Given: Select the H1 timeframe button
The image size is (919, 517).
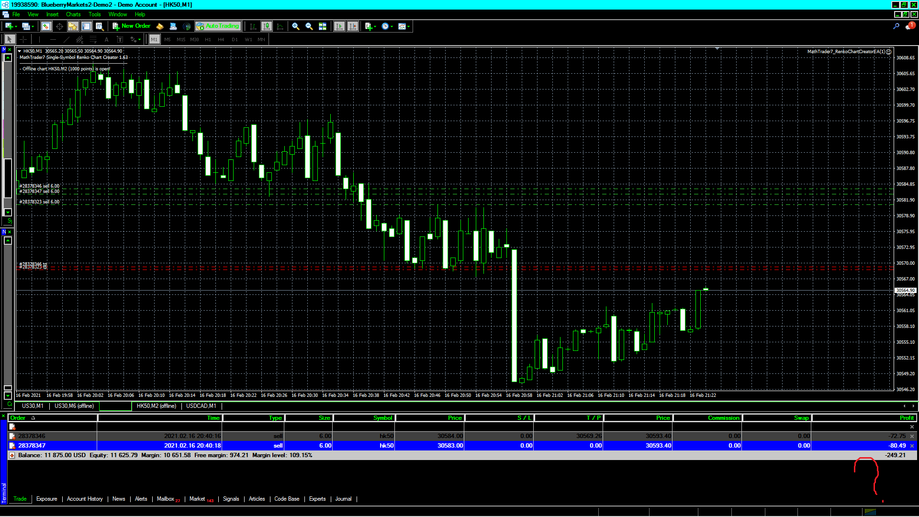Looking at the screenshot, I should coord(208,39).
